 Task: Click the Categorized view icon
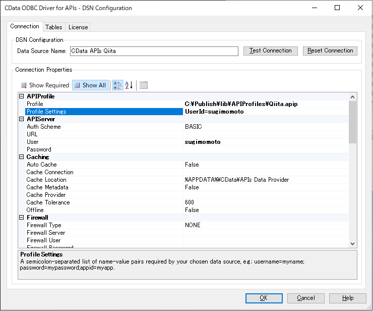(x=117, y=85)
